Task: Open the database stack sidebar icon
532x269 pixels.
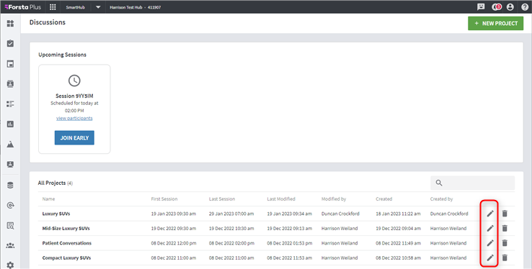Action: tap(11, 185)
